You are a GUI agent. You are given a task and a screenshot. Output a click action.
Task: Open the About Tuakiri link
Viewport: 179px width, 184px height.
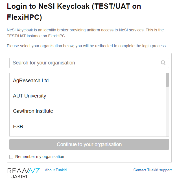point(56,170)
